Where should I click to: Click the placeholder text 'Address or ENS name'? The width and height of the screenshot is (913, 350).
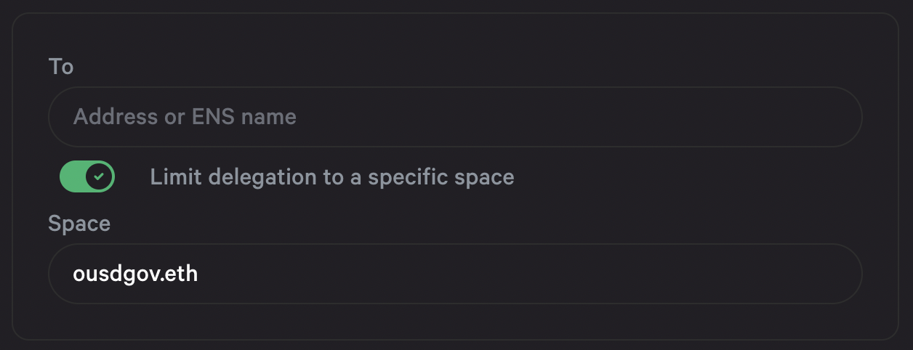tap(185, 117)
